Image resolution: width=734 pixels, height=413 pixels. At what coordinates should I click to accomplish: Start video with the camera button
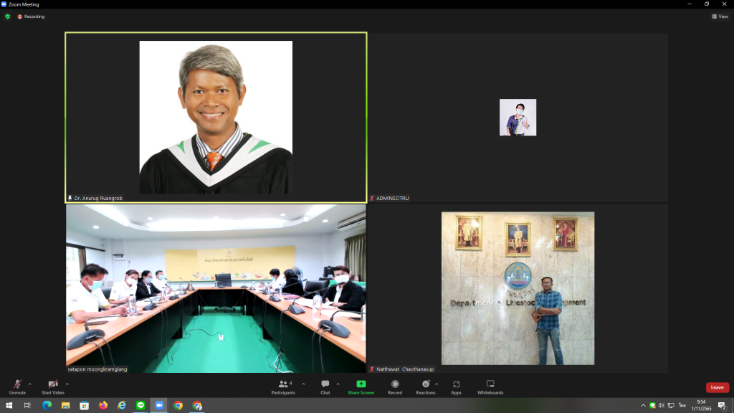(52, 386)
